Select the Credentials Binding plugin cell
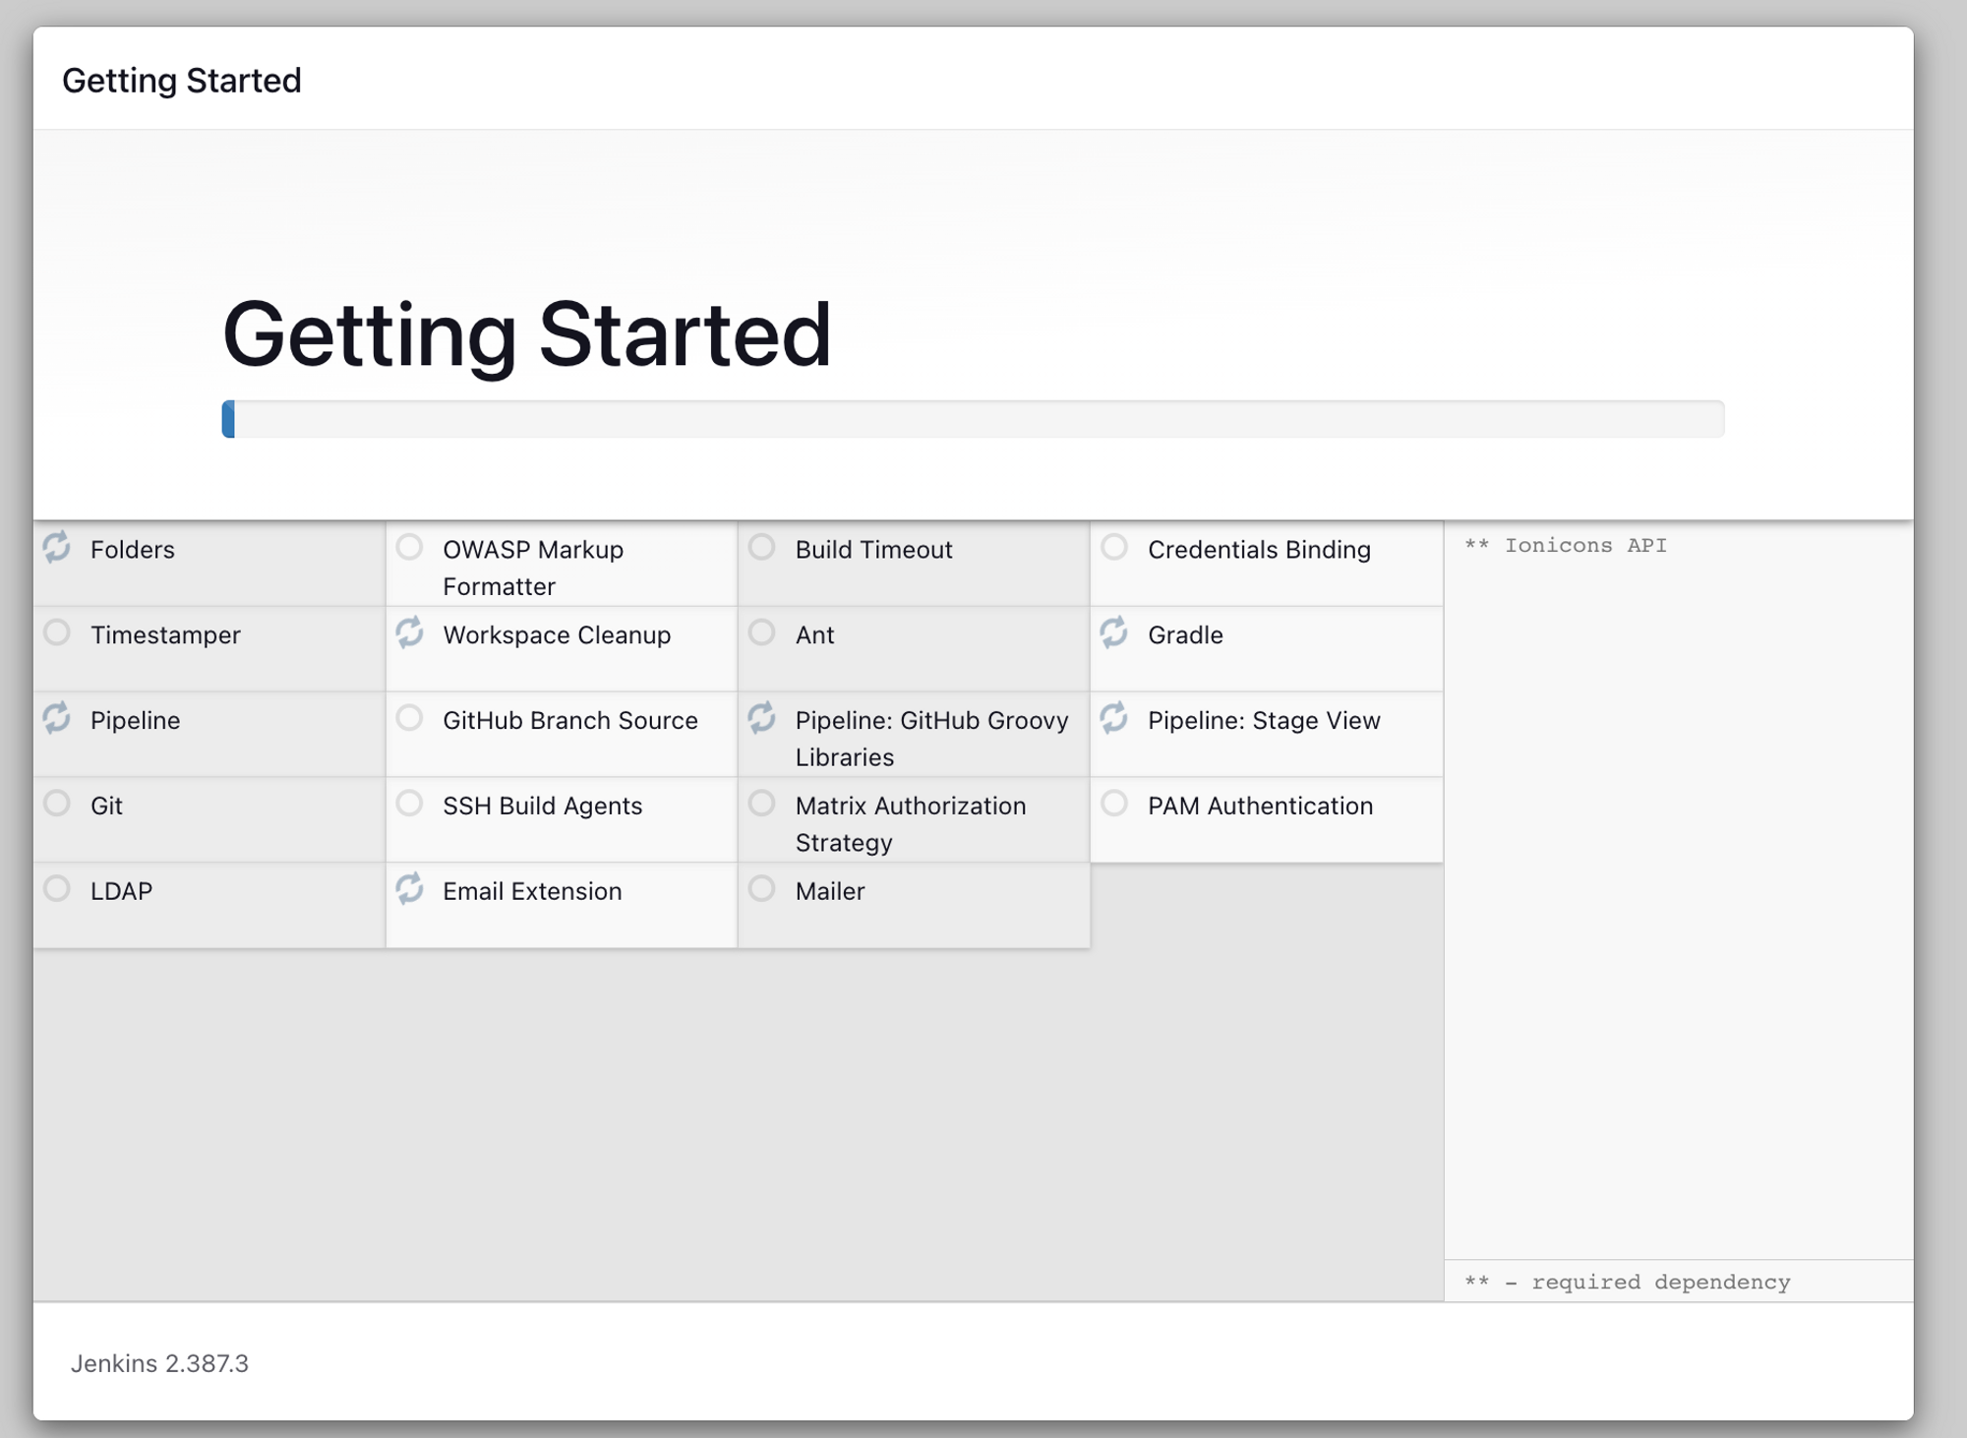 (x=1259, y=550)
